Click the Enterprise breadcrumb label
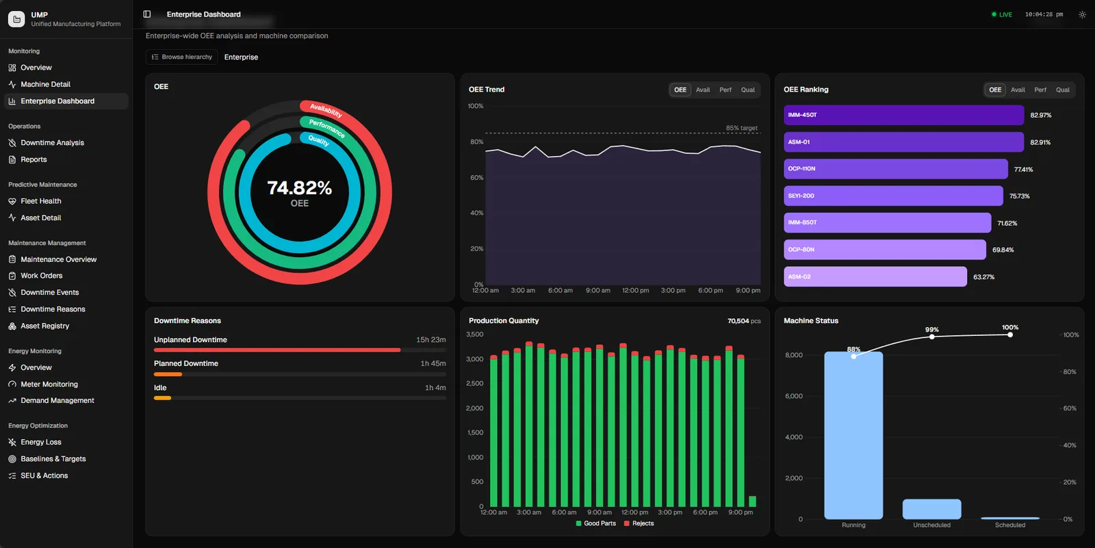The height and width of the screenshot is (548, 1095). [x=241, y=57]
